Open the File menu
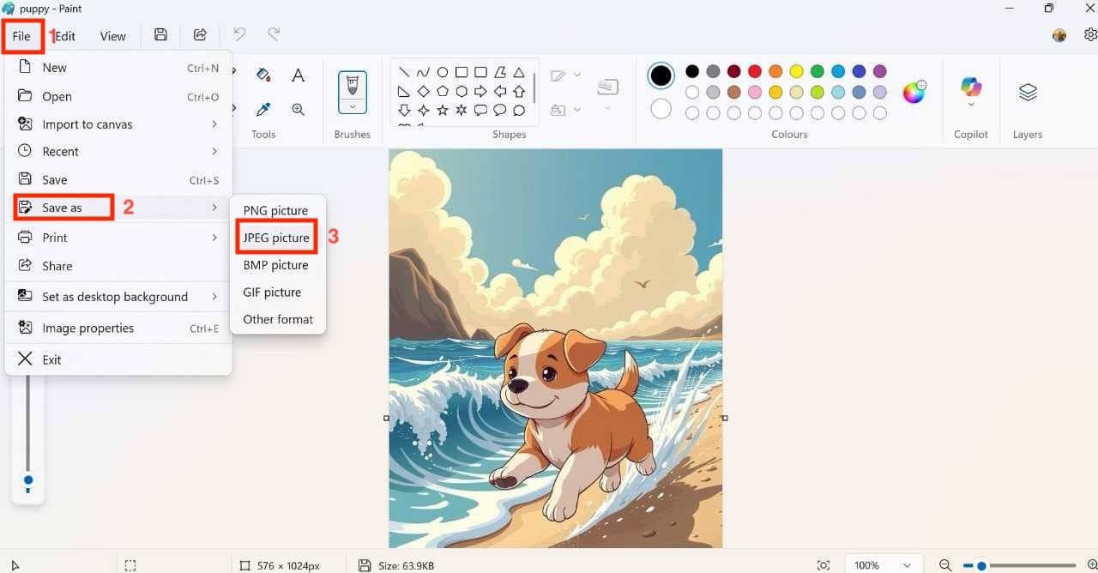This screenshot has height=573, width=1098. point(21,36)
